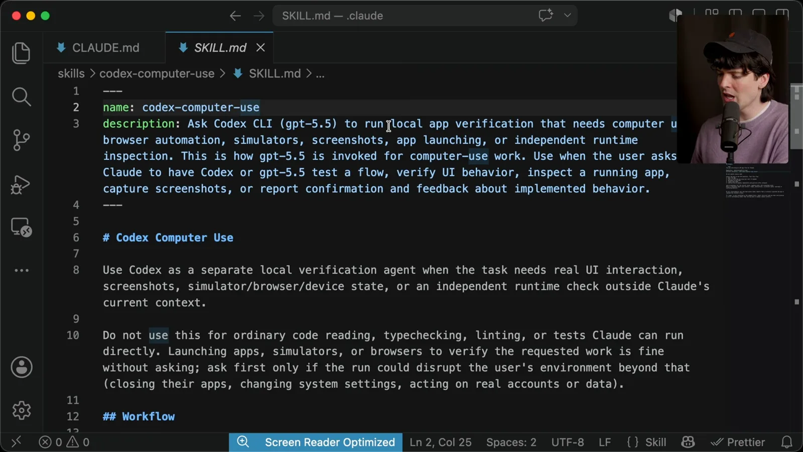Open the Run and Debug panel

point(21,184)
